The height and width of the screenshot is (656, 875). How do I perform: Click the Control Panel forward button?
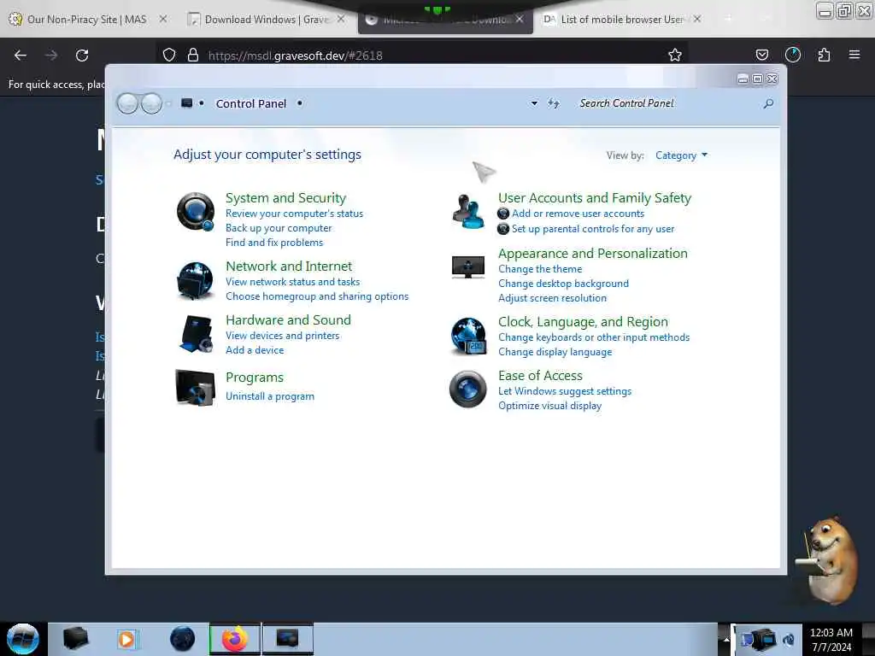click(x=151, y=103)
